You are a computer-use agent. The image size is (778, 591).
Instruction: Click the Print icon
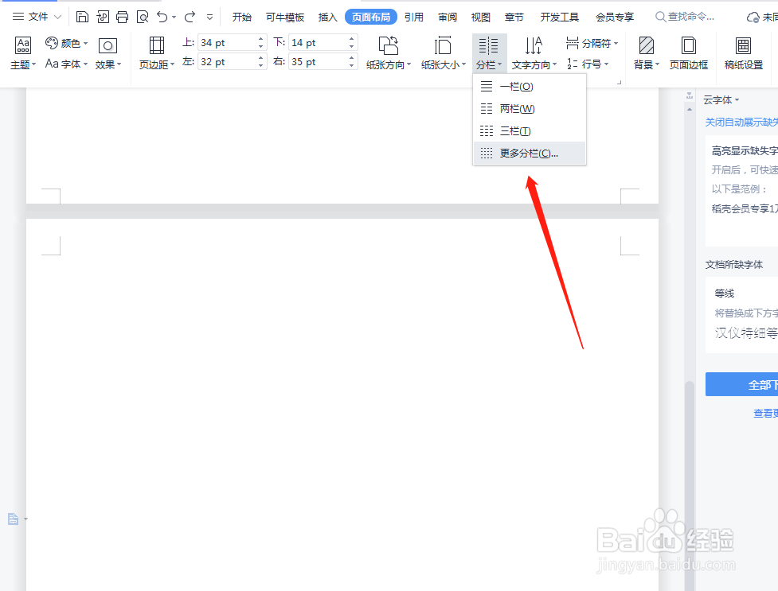click(122, 17)
